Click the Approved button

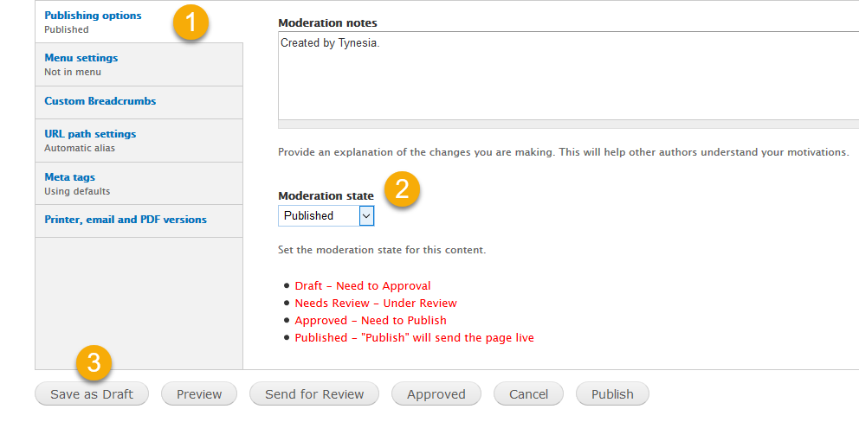[x=436, y=394]
